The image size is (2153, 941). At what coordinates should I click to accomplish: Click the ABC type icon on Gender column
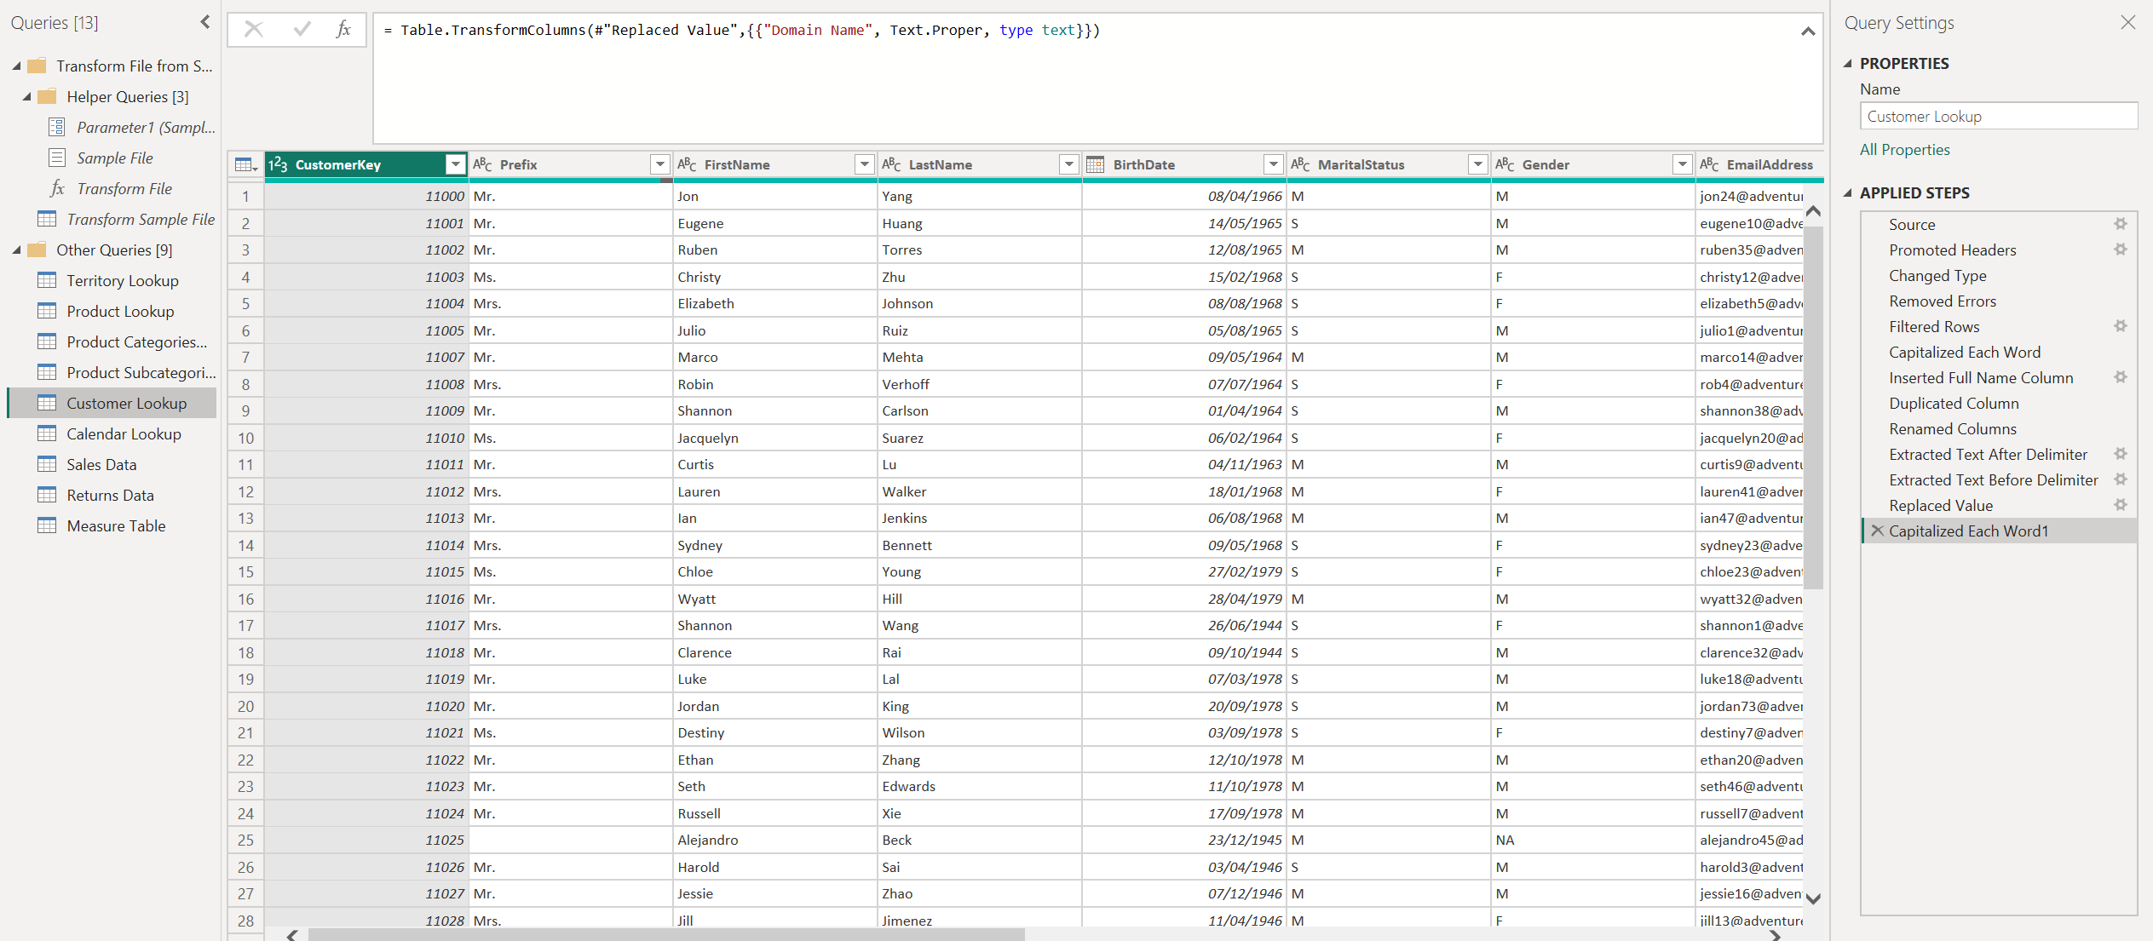click(1505, 164)
